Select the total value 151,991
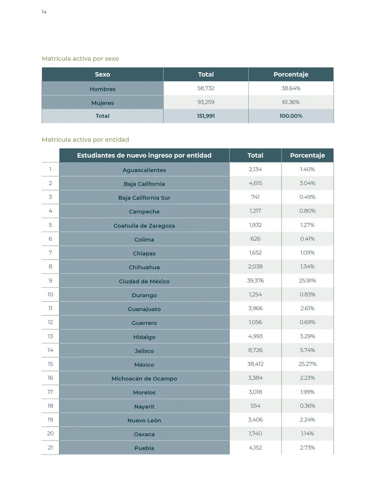The width and height of the screenshot is (375, 486). [x=206, y=116]
